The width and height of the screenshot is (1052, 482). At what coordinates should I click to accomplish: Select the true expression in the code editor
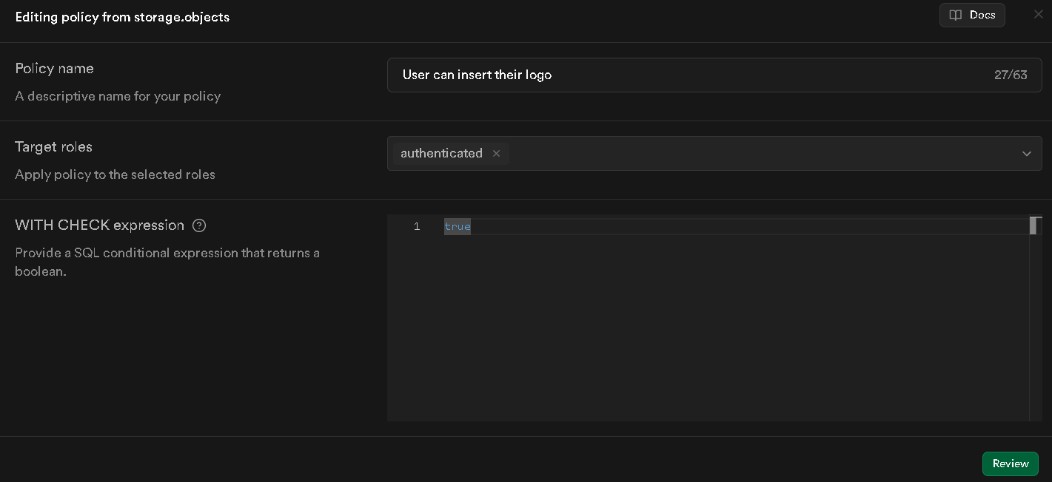point(457,226)
